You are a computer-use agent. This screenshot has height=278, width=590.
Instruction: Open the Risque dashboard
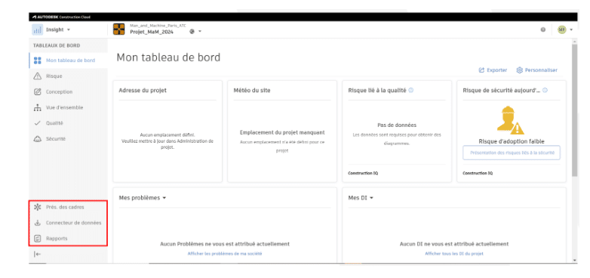[68, 76]
